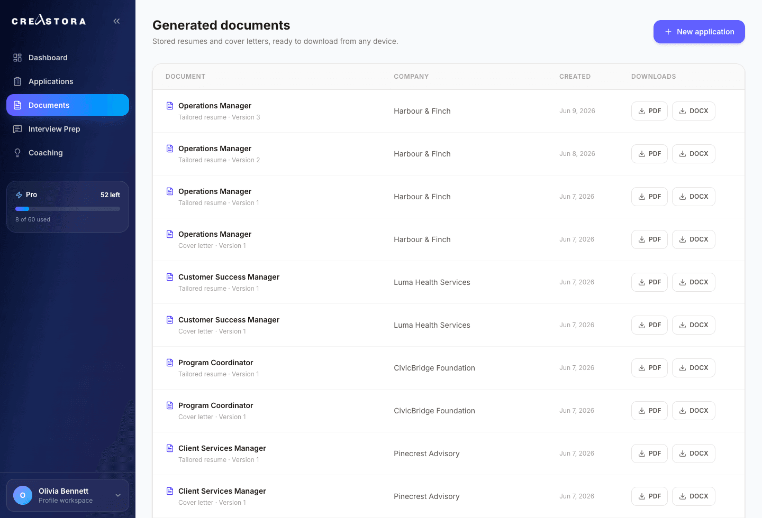Click the CREATED column header
The image size is (762, 518).
(575, 77)
